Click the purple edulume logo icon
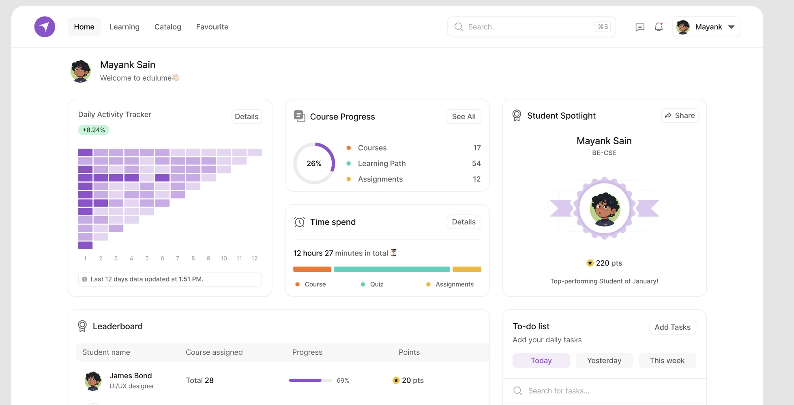 45,27
